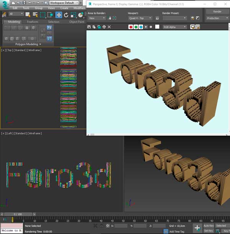This screenshot has width=230, height=234.
Task: Click the X coordinate input field
Action: click(121, 226)
